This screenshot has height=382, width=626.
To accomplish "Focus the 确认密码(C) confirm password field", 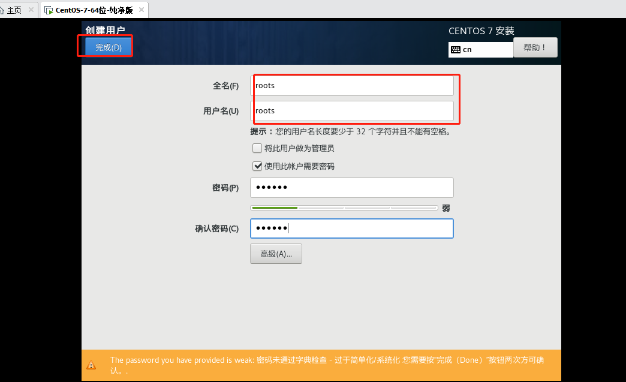I will pyautogui.click(x=352, y=228).
